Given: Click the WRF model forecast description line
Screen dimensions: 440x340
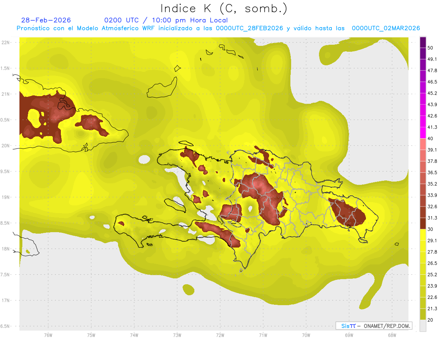Looking at the screenshot, I should pyautogui.click(x=218, y=28).
